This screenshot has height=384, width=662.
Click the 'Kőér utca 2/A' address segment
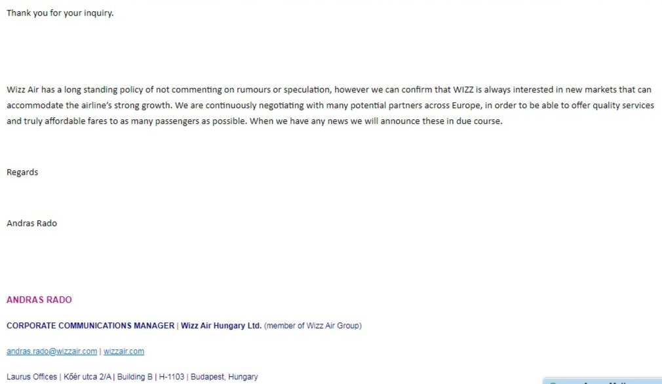(87, 376)
